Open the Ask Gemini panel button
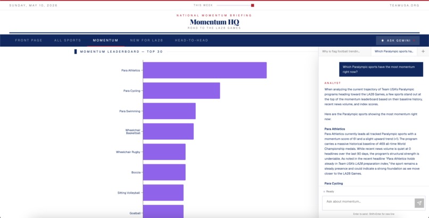 click(398, 40)
